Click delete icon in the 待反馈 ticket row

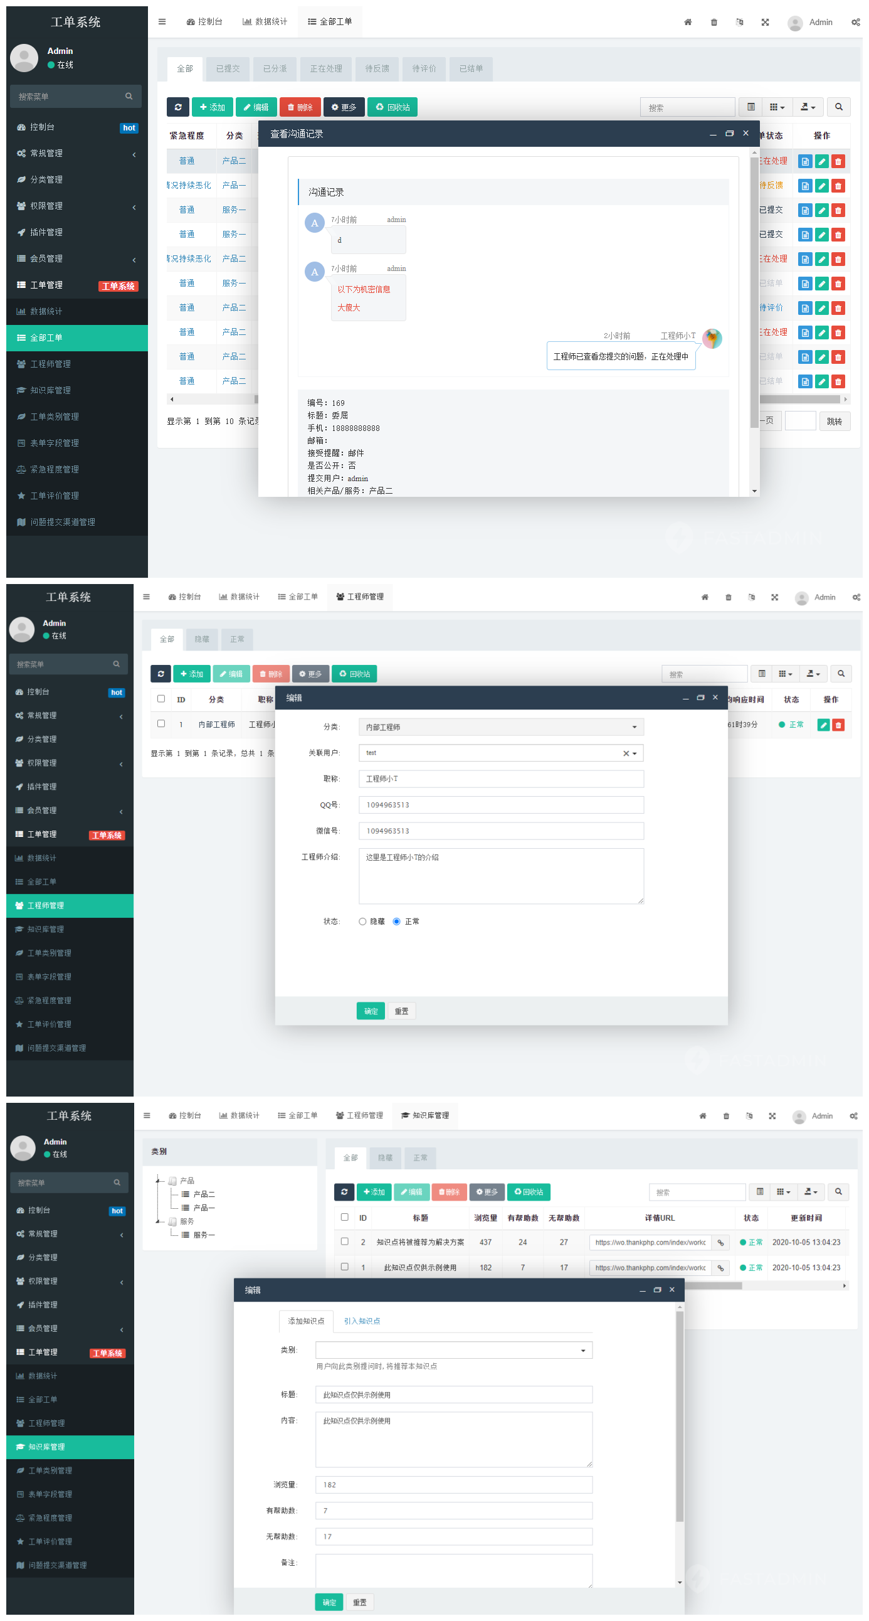[x=838, y=186]
